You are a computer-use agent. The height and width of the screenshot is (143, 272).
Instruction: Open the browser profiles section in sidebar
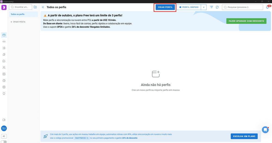tap(4, 35)
